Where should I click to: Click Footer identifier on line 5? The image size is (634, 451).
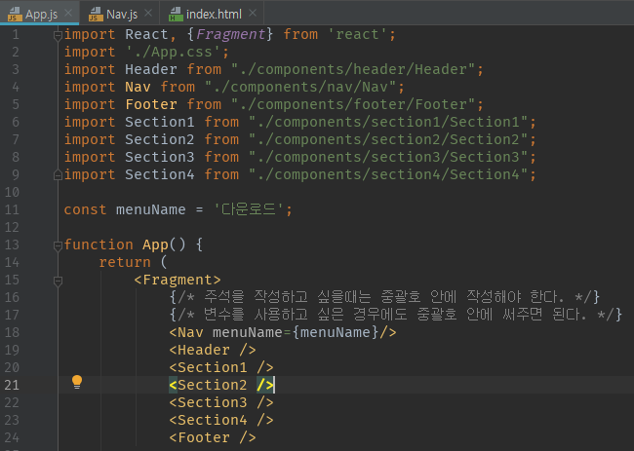151,104
